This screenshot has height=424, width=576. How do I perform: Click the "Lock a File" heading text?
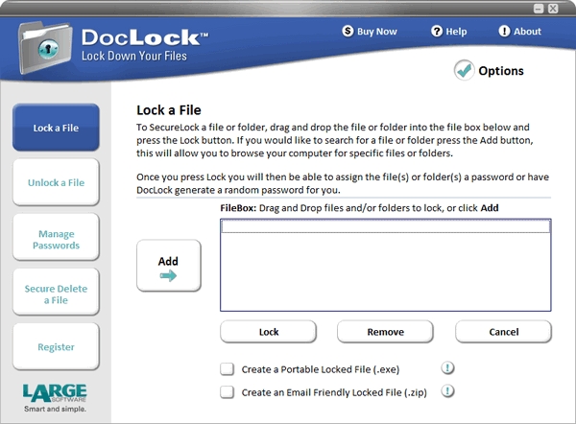169,110
